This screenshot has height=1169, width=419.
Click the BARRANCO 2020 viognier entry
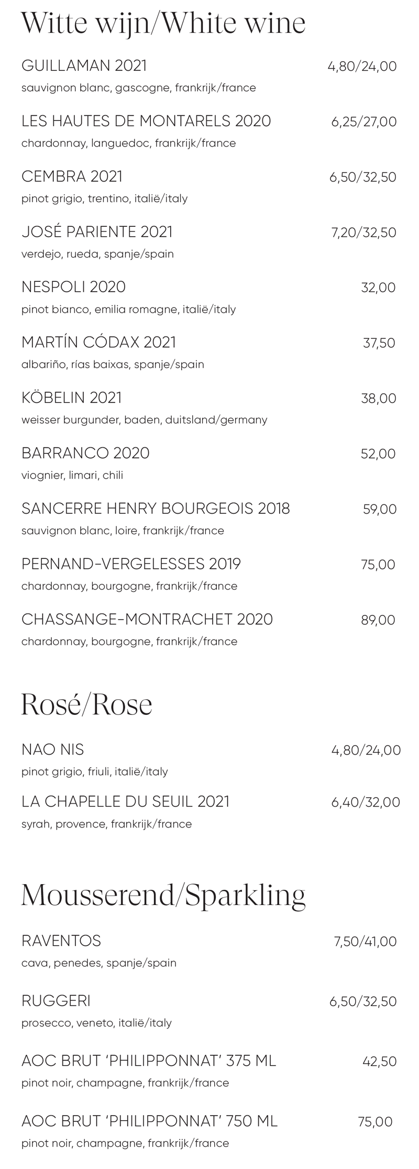tap(85, 453)
